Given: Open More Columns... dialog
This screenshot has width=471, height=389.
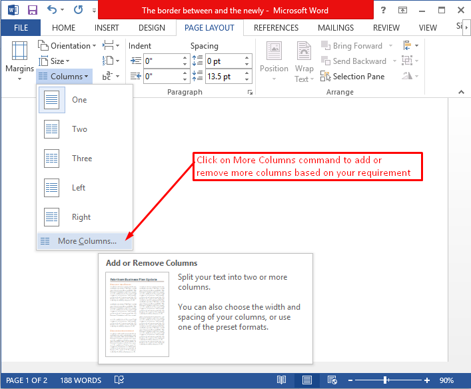Looking at the screenshot, I should (x=85, y=241).
